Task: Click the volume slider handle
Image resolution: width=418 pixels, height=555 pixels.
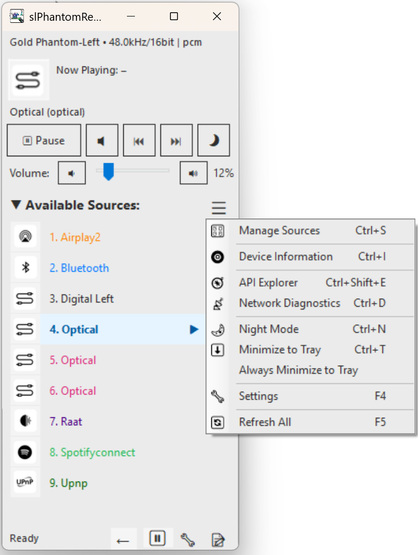Action: [x=108, y=172]
